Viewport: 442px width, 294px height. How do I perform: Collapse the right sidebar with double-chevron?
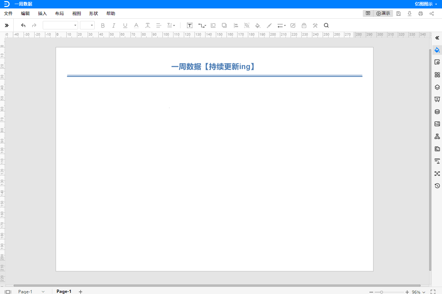coord(437,38)
